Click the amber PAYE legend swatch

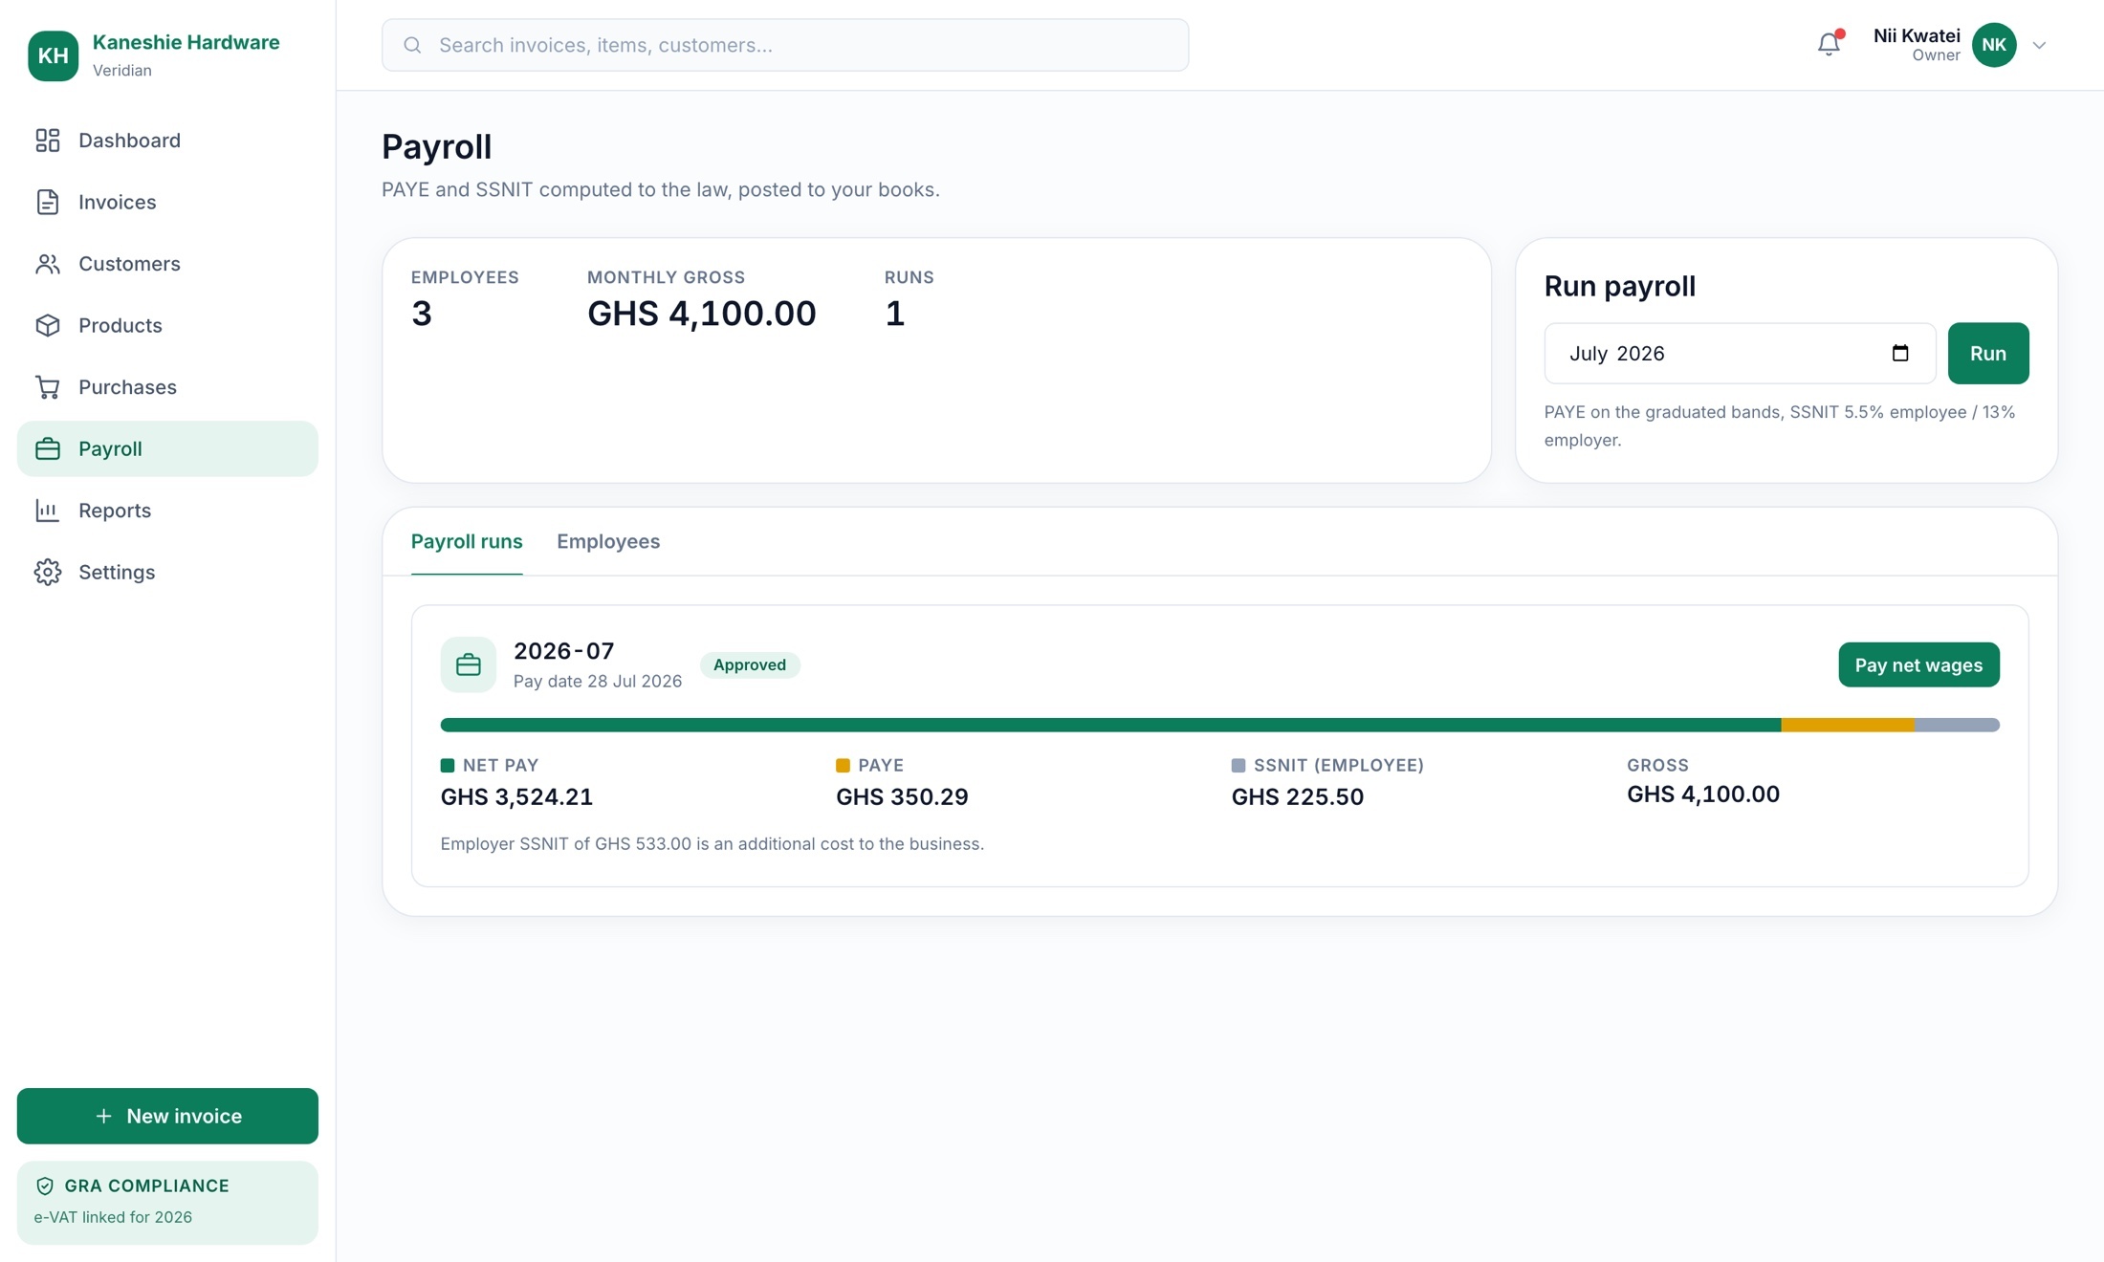843,765
